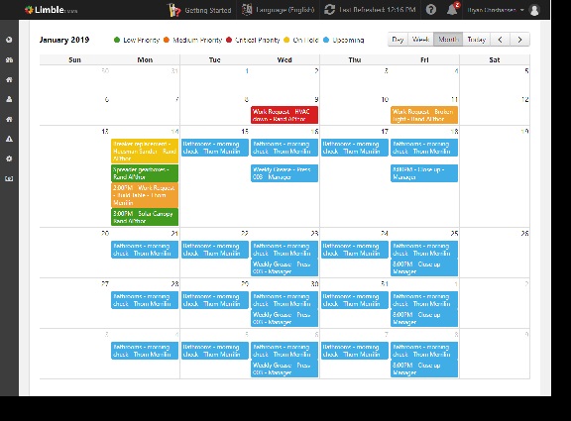Toggle Upcoming blue legend filter
This screenshot has height=421, width=571.
pyautogui.click(x=343, y=40)
